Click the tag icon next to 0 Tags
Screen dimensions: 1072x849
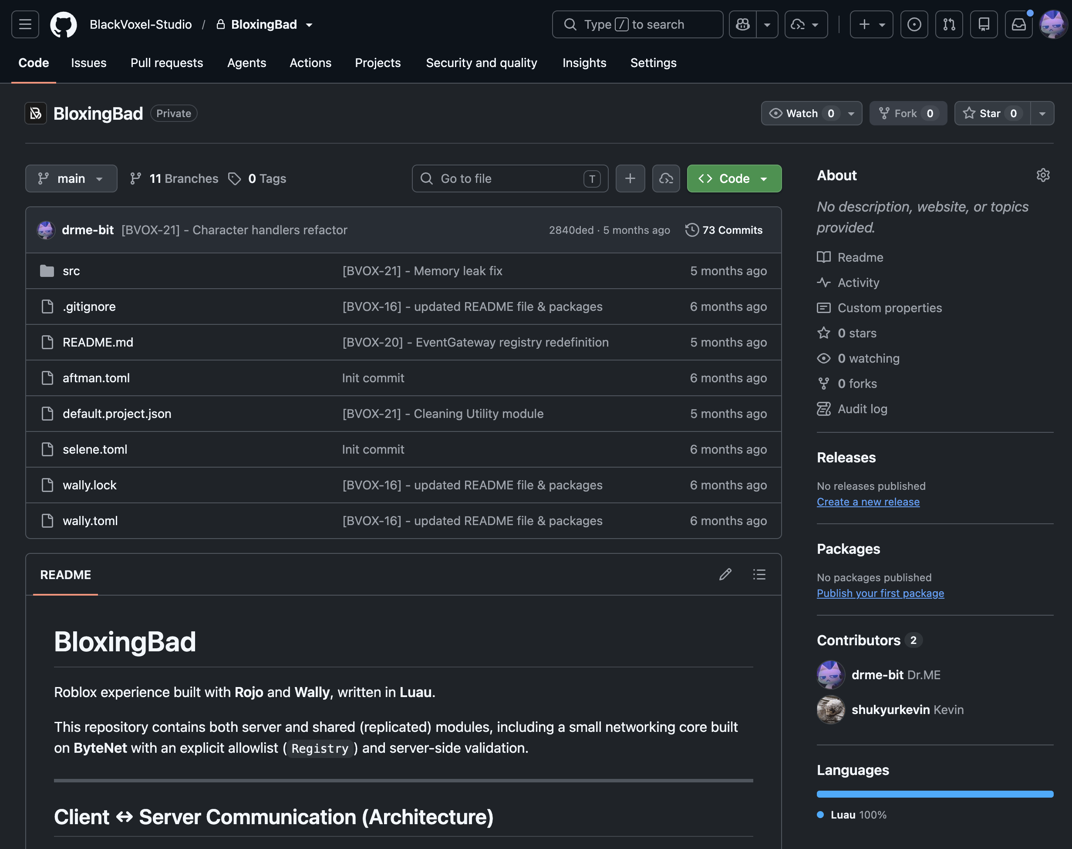coord(235,179)
